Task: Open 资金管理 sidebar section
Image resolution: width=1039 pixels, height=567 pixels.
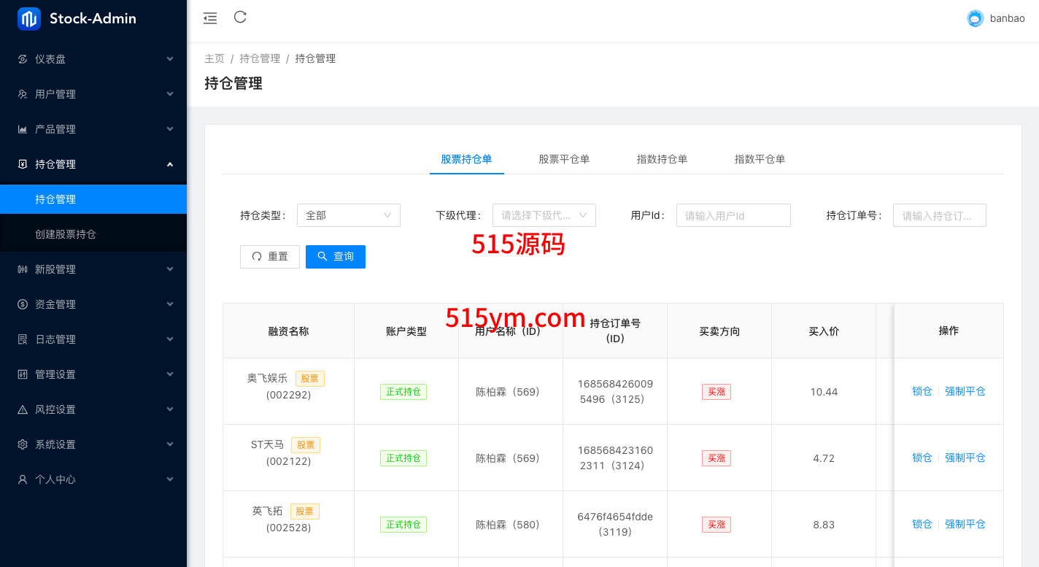Action: click(x=93, y=304)
